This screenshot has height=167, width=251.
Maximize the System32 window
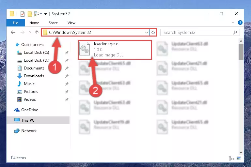click(221, 14)
